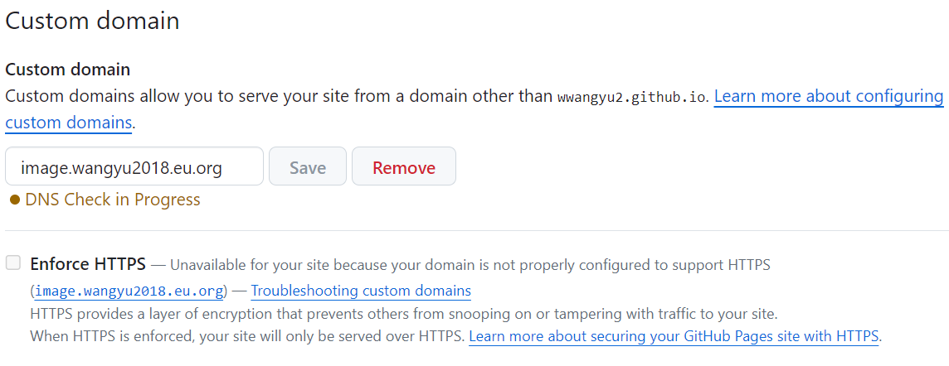
Task: Click the amber DNS check status dot
Action: tap(15, 200)
